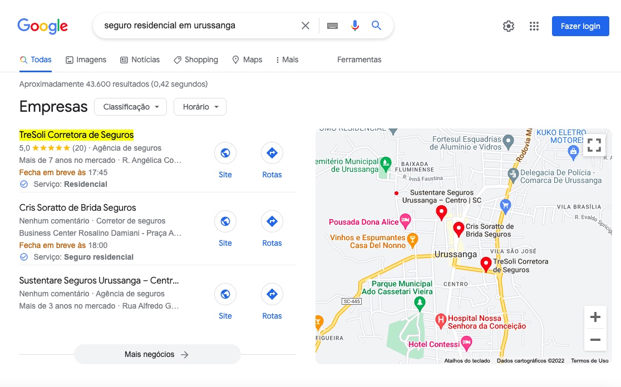Open TreSoli Corretora de Seguros listing
This screenshot has width=621, height=387.
click(x=76, y=135)
